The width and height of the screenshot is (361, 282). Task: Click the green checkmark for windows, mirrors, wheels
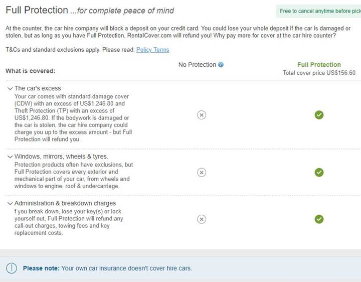point(319,172)
